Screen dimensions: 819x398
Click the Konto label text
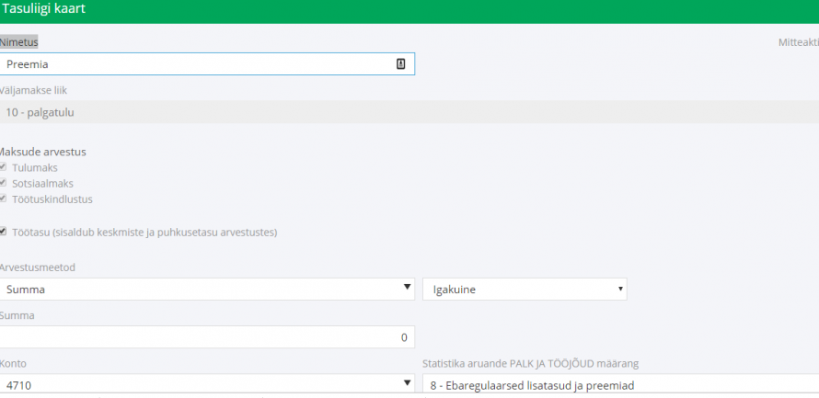[x=14, y=363]
